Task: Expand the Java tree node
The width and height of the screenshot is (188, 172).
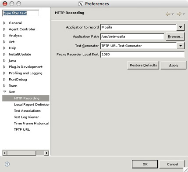Action: click(4, 61)
